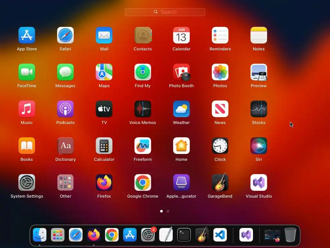Switch to Firefox in the Dock
This screenshot has height=248, width=330.
click(x=94, y=235)
